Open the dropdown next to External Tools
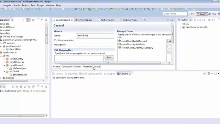The width and height of the screenshot is (220, 124). pyautogui.click(x=92, y=9)
